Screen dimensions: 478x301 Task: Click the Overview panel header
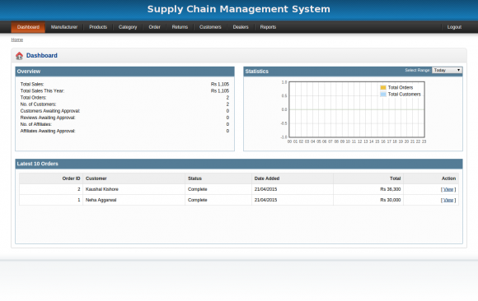click(125, 72)
